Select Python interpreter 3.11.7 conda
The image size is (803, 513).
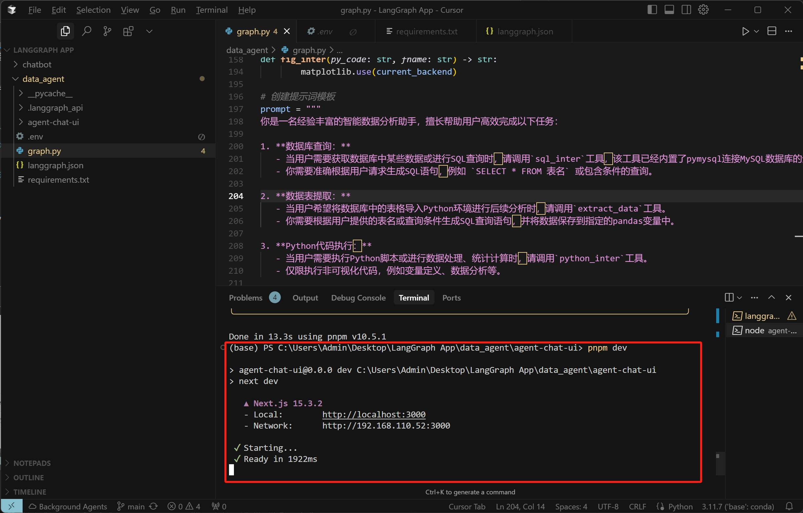point(738,506)
